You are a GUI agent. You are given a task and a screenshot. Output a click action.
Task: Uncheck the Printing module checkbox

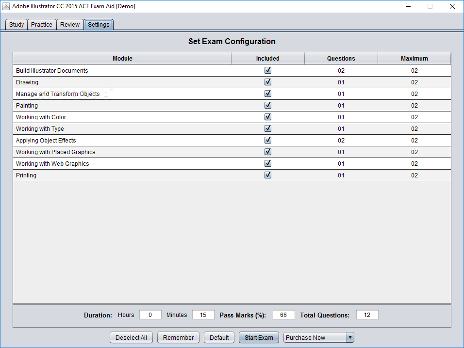tap(268, 175)
